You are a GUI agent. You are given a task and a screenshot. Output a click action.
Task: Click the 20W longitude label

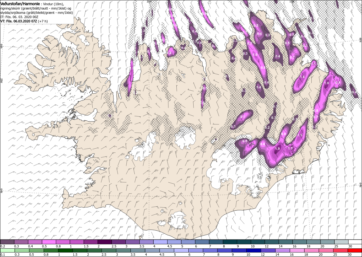149,2
